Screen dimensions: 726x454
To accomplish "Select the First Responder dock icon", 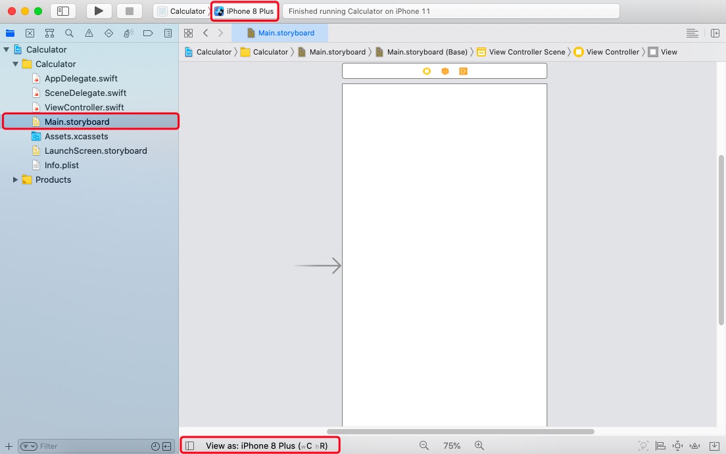I will [445, 71].
